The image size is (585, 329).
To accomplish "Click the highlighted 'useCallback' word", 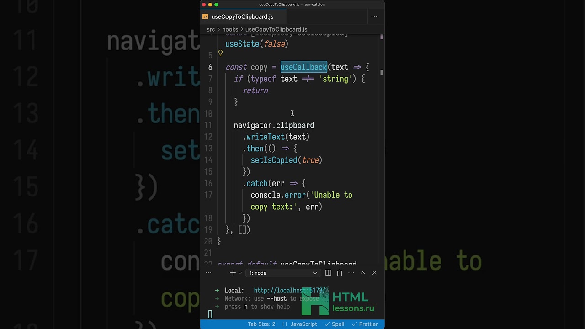I will pyautogui.click(x=303, y=67).
